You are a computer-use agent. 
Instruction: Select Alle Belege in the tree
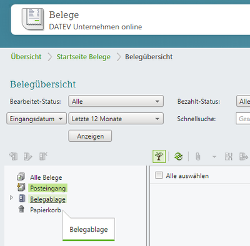(x=46, y=177)
